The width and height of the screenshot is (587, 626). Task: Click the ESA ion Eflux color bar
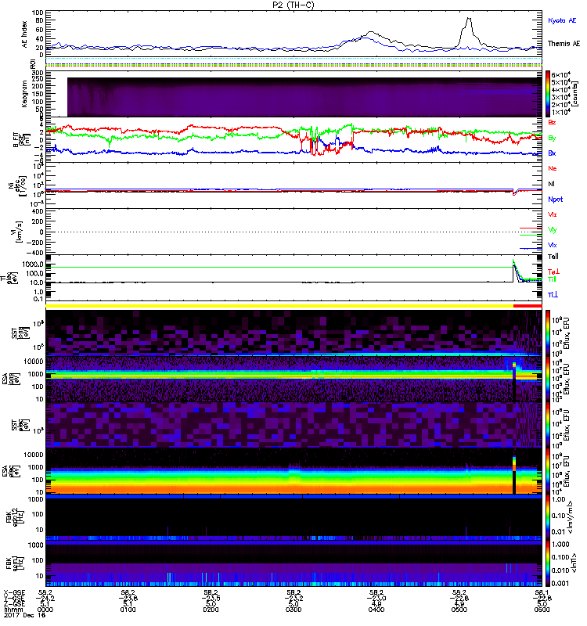point(548,379)
